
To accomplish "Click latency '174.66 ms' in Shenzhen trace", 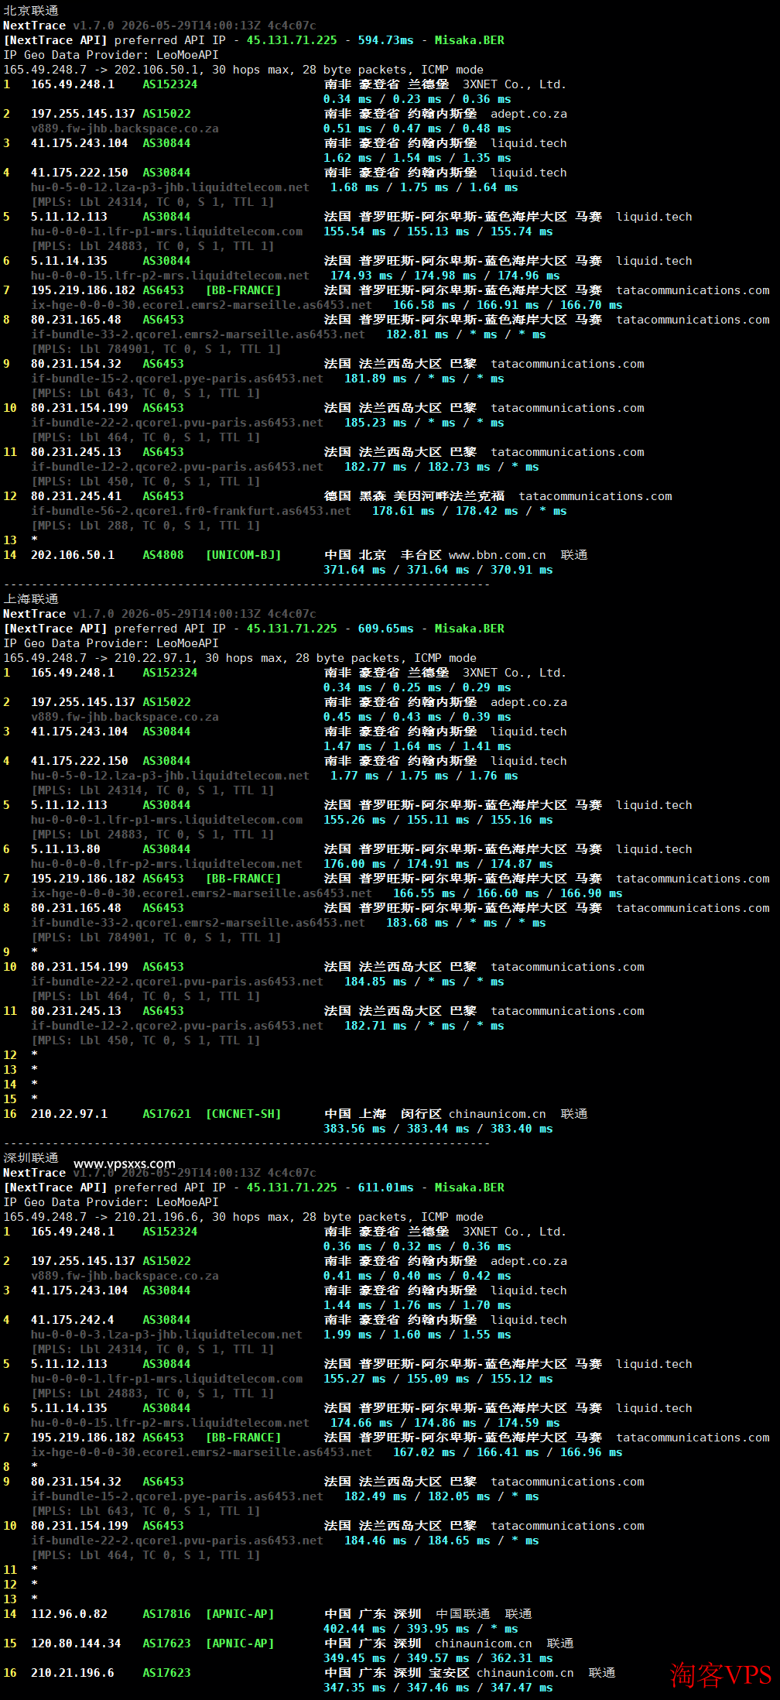I will [x=361, y=1423].
